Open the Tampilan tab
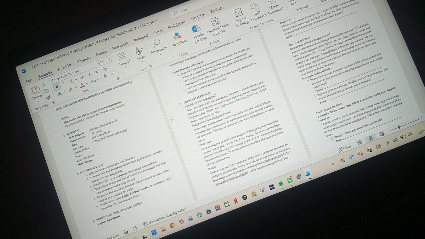The height and width of the screenshot is (239, 425). 198,17
